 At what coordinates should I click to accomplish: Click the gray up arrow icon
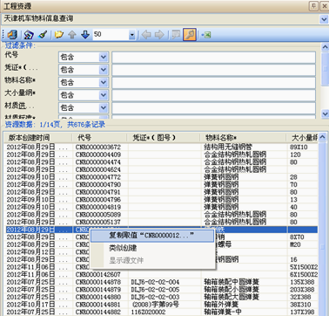[72, 35]
